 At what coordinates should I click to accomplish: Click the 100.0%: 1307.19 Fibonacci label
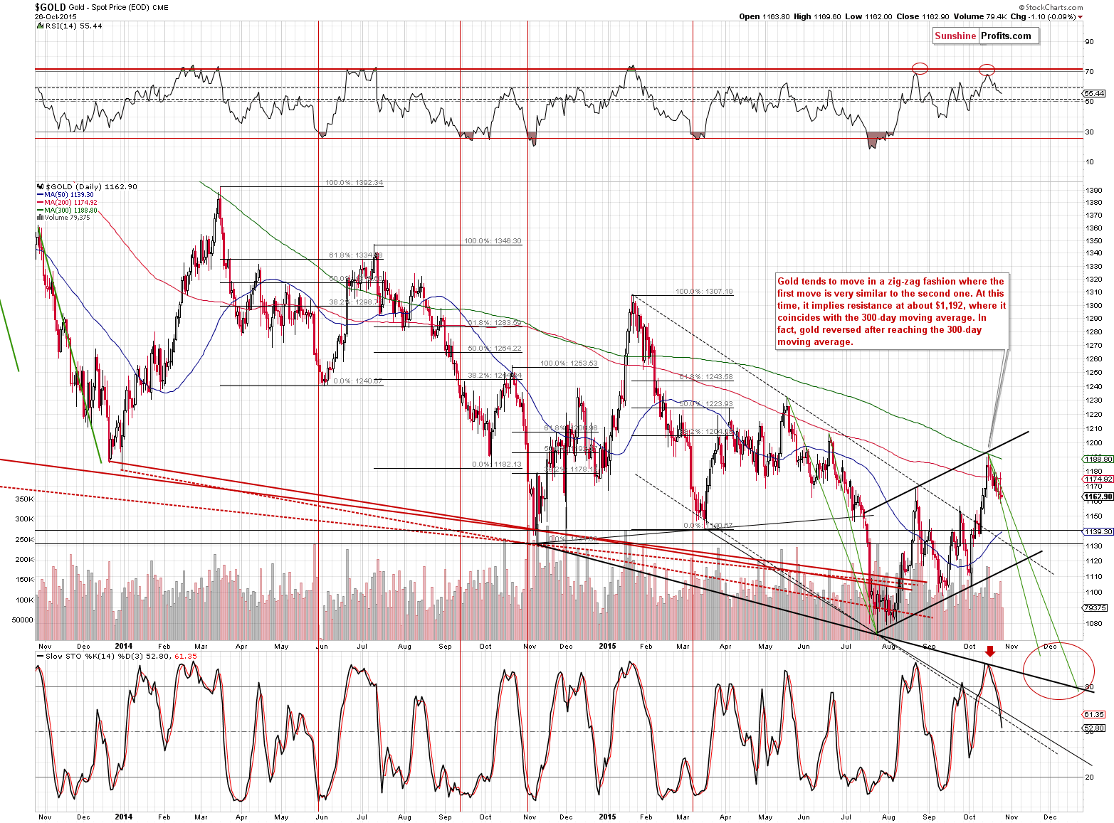704,292
